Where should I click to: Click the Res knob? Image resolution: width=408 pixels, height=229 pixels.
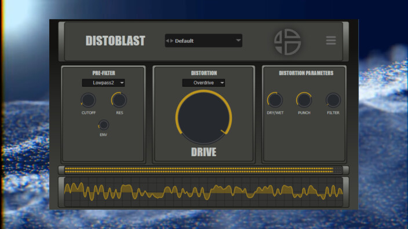tap(119, 100)
